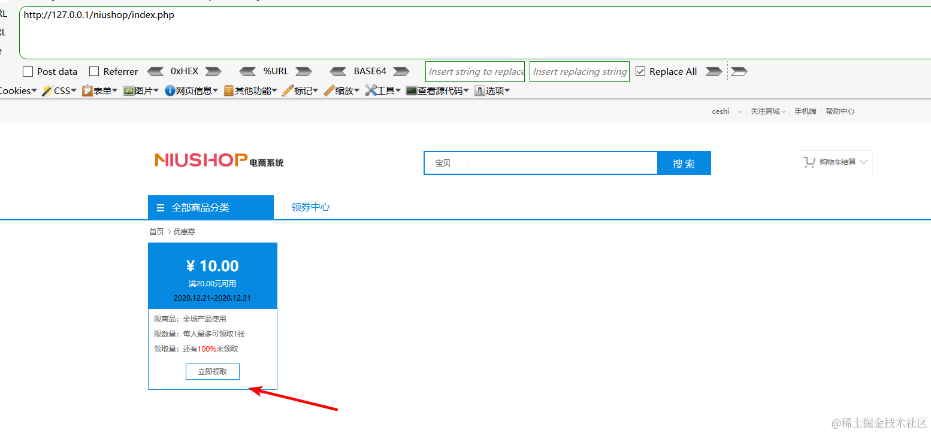Click the BASE64 encode right arrow

tap(401, 71)
